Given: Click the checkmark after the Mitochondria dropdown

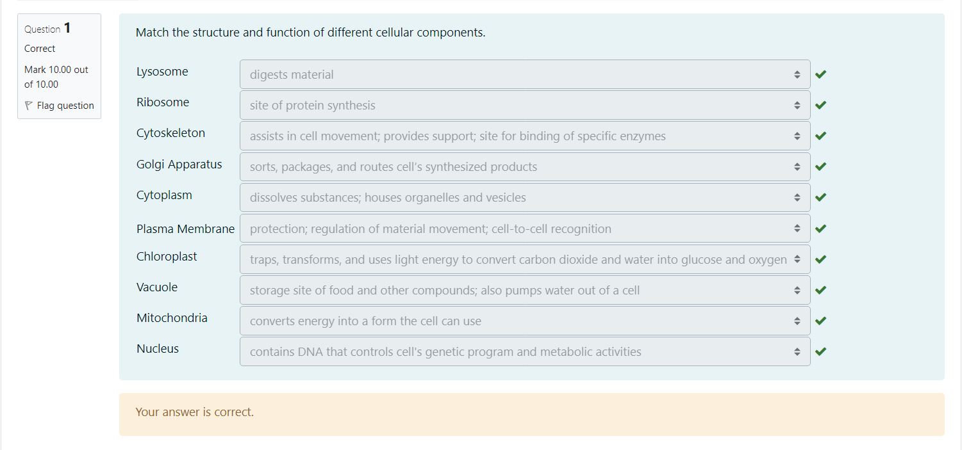Looking at the screenshot, I should [821, 321].
